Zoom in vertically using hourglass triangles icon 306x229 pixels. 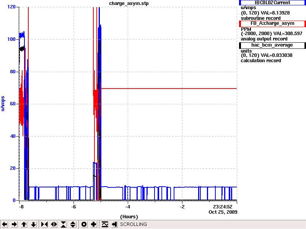[x=63, y=224]
